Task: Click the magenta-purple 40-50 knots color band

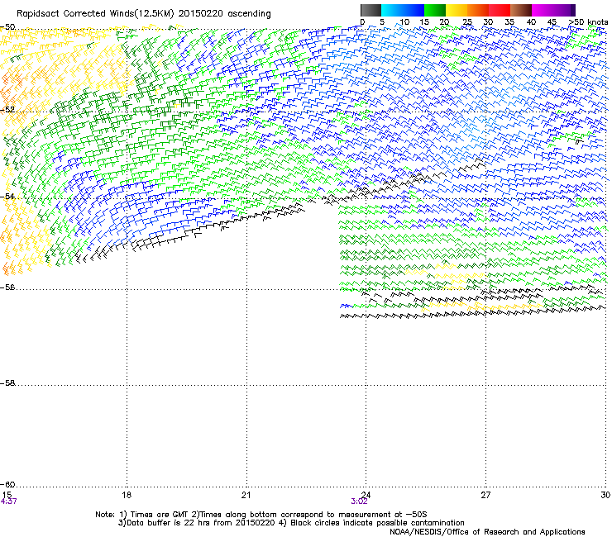Action: (553, 10)
